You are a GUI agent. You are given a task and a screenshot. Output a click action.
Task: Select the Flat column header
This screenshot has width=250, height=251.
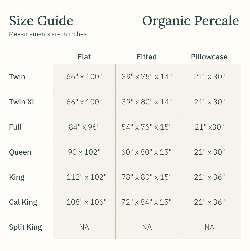tap(84, 57)
